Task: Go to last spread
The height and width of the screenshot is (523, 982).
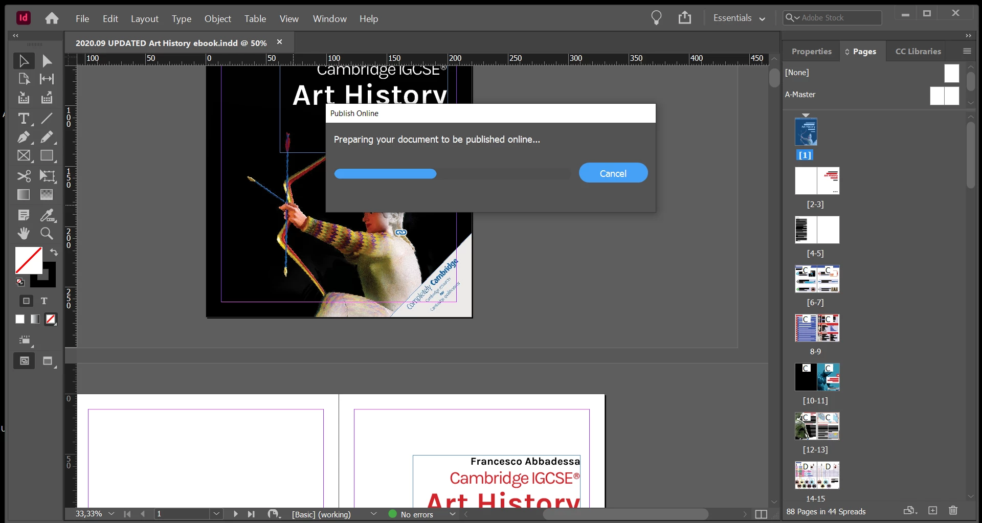Action: point(251,514)
